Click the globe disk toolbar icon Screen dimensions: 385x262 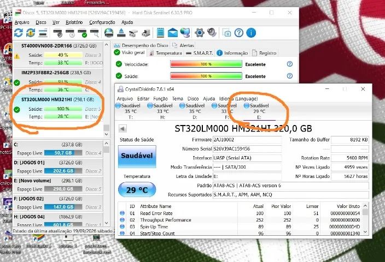[x=109, y=33]
